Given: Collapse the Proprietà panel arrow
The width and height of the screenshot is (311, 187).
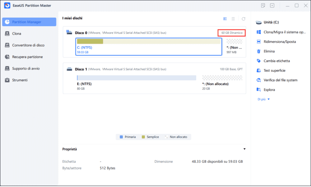Looking at the screenshot, I should [x=244, y=149].
